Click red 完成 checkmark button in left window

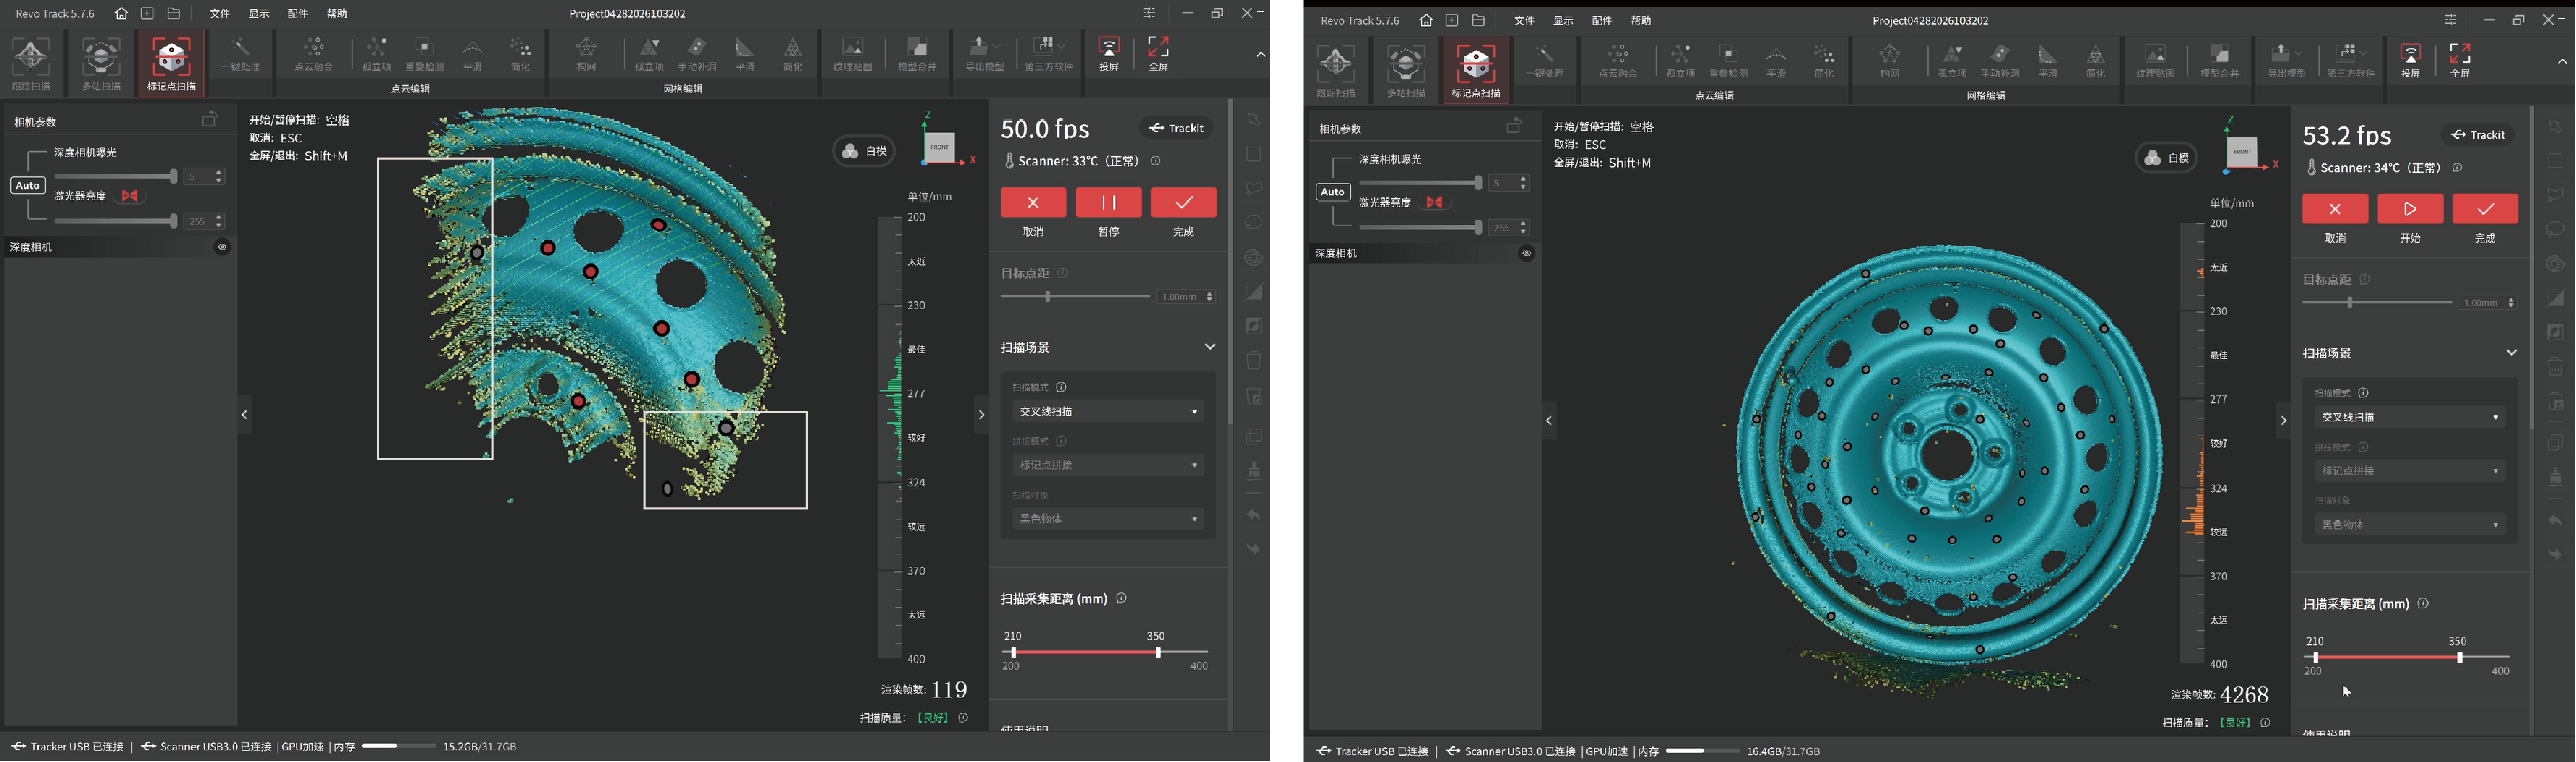coord(1183,202)
